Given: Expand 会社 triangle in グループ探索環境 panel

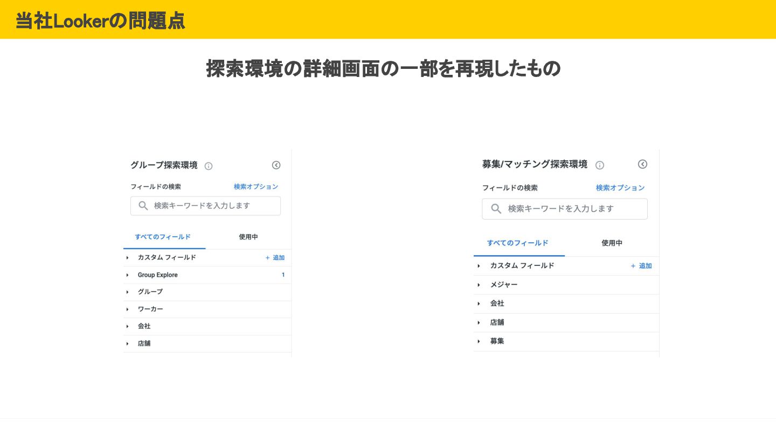Looking at the screenshot, I should click(128, 326).
